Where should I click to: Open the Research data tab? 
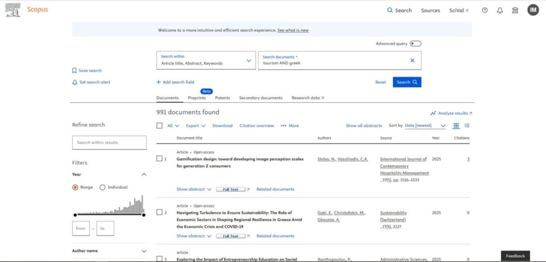point(308,98)
